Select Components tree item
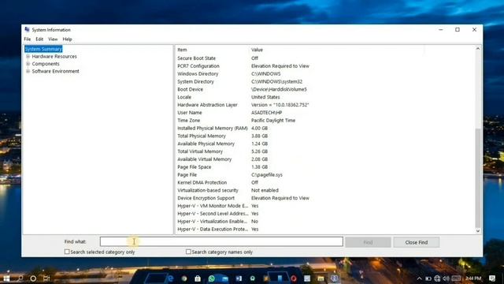The image size is (504, 284). click(46, 64)
